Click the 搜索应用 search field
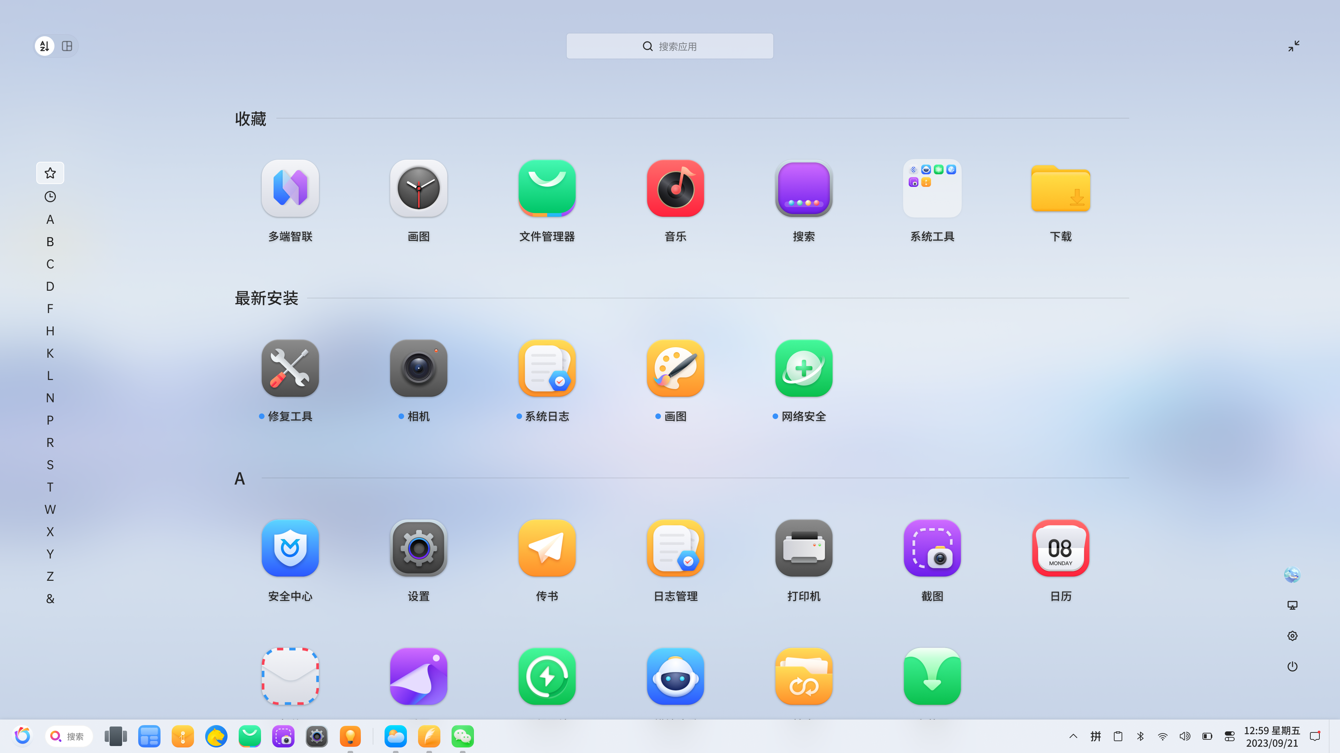The height and width of the screenshot is (753, 1340). point(670,46)
